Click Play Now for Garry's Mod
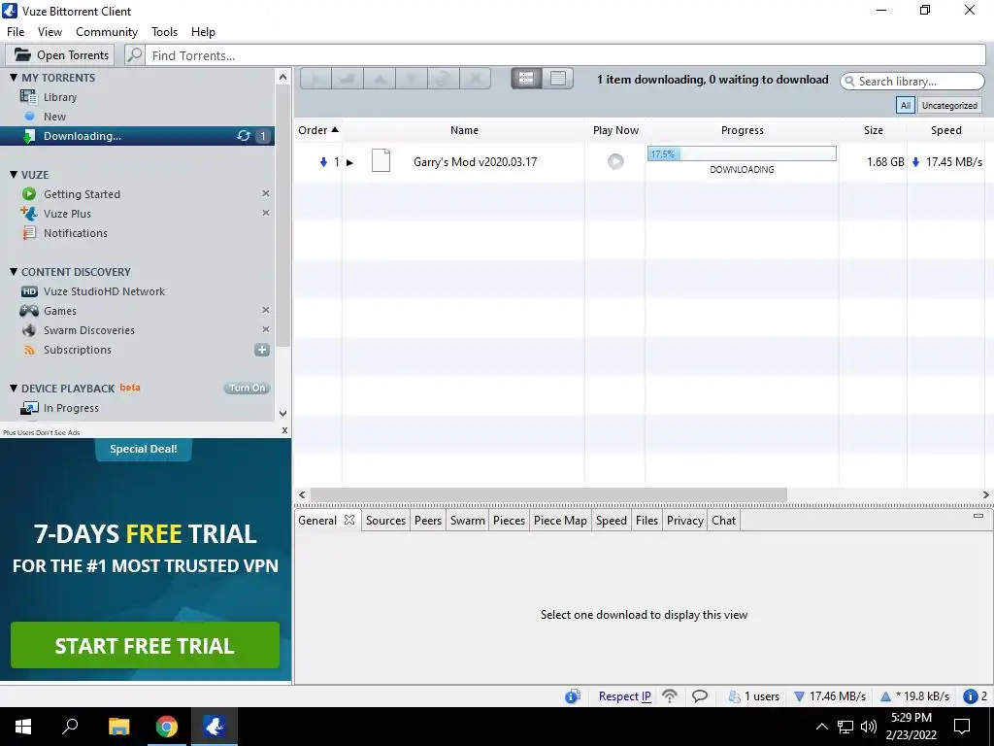Screen dimensions: 994x746 click(x=615, y=161)
